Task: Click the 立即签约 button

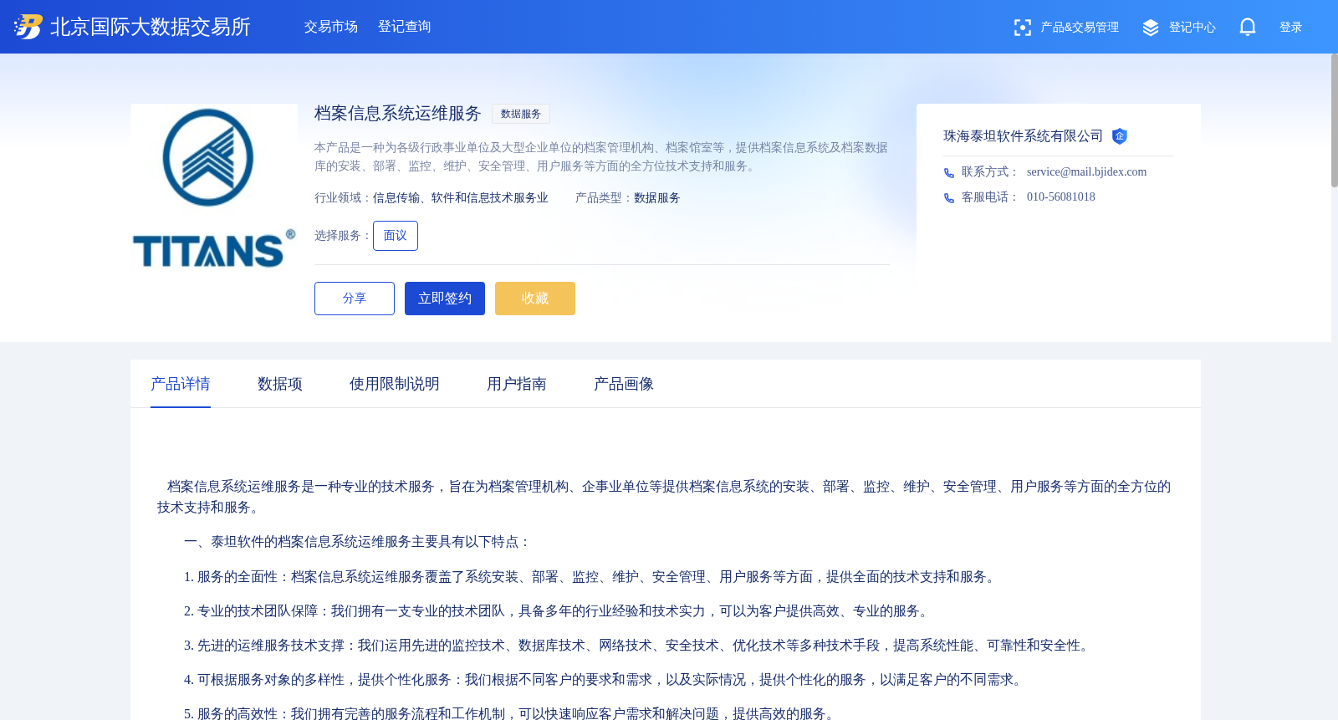Action: pyautogui.click(x=445, y=299)
